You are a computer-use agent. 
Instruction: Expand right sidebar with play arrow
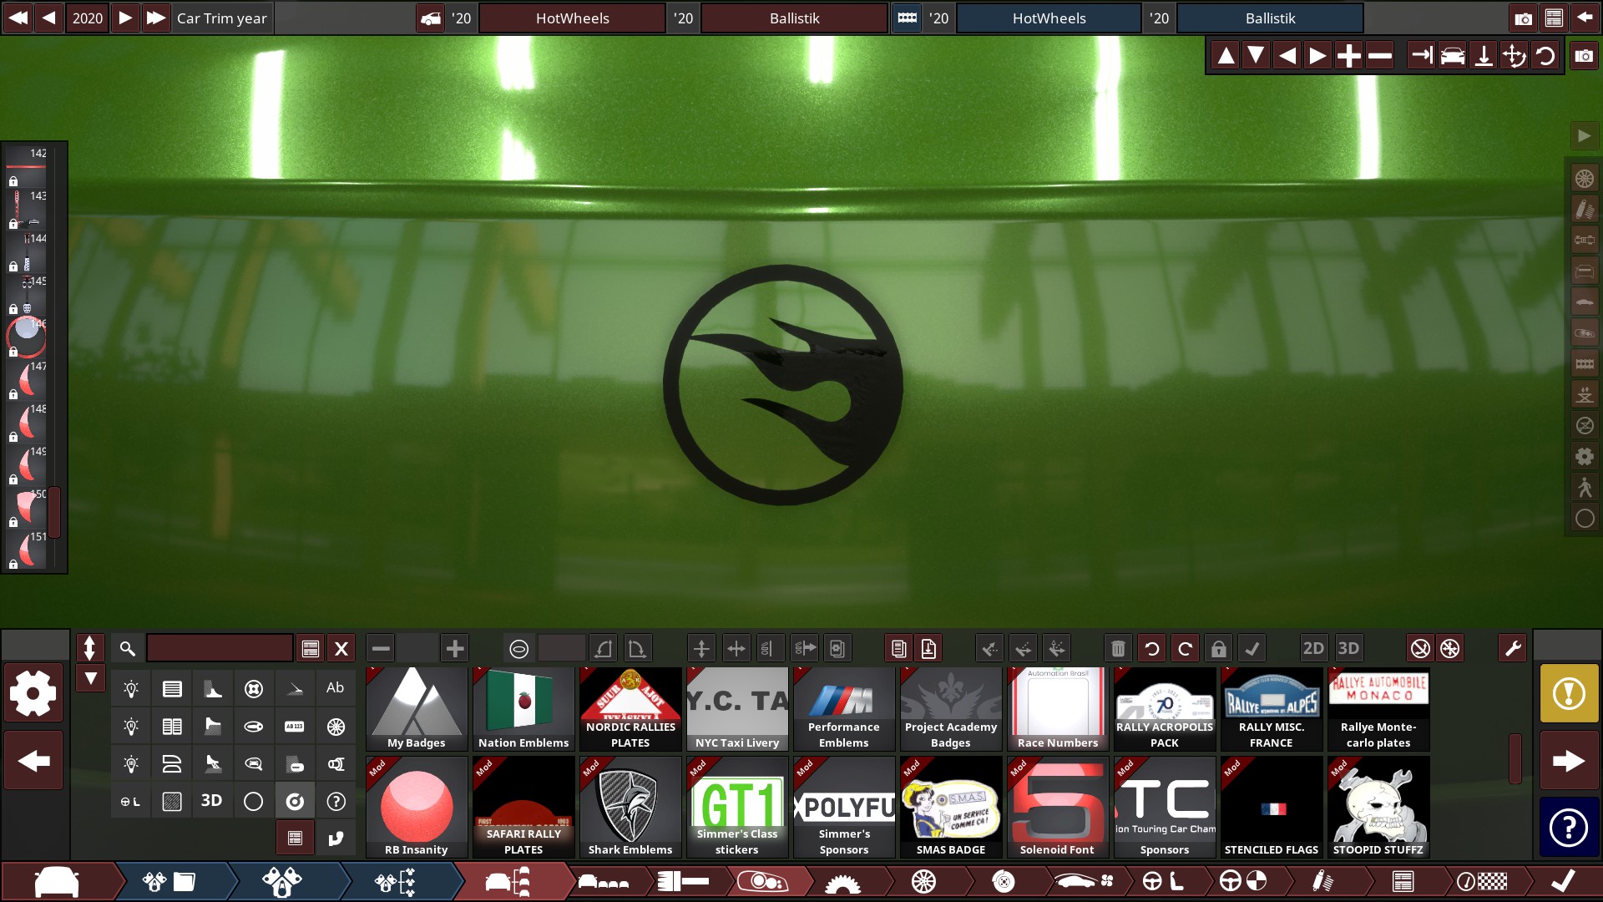[x=1584, y=136]
